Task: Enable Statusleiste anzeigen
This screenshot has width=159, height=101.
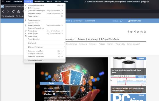Action: [x=45, y=13]
